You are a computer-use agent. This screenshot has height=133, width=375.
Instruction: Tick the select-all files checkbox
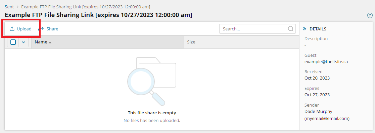[13, 42]
